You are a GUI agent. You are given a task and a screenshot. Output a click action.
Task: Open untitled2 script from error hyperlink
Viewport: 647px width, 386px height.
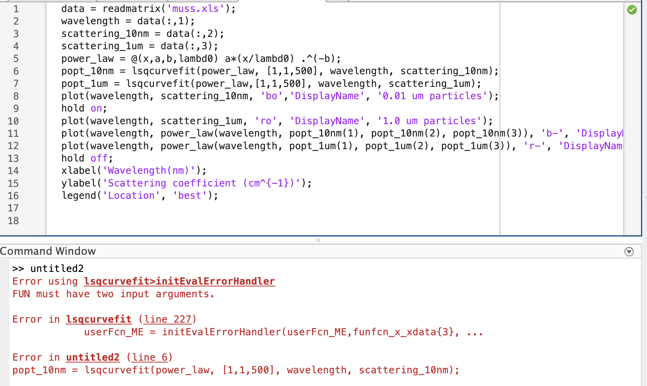pyautogui.click(x=92, y=357)
